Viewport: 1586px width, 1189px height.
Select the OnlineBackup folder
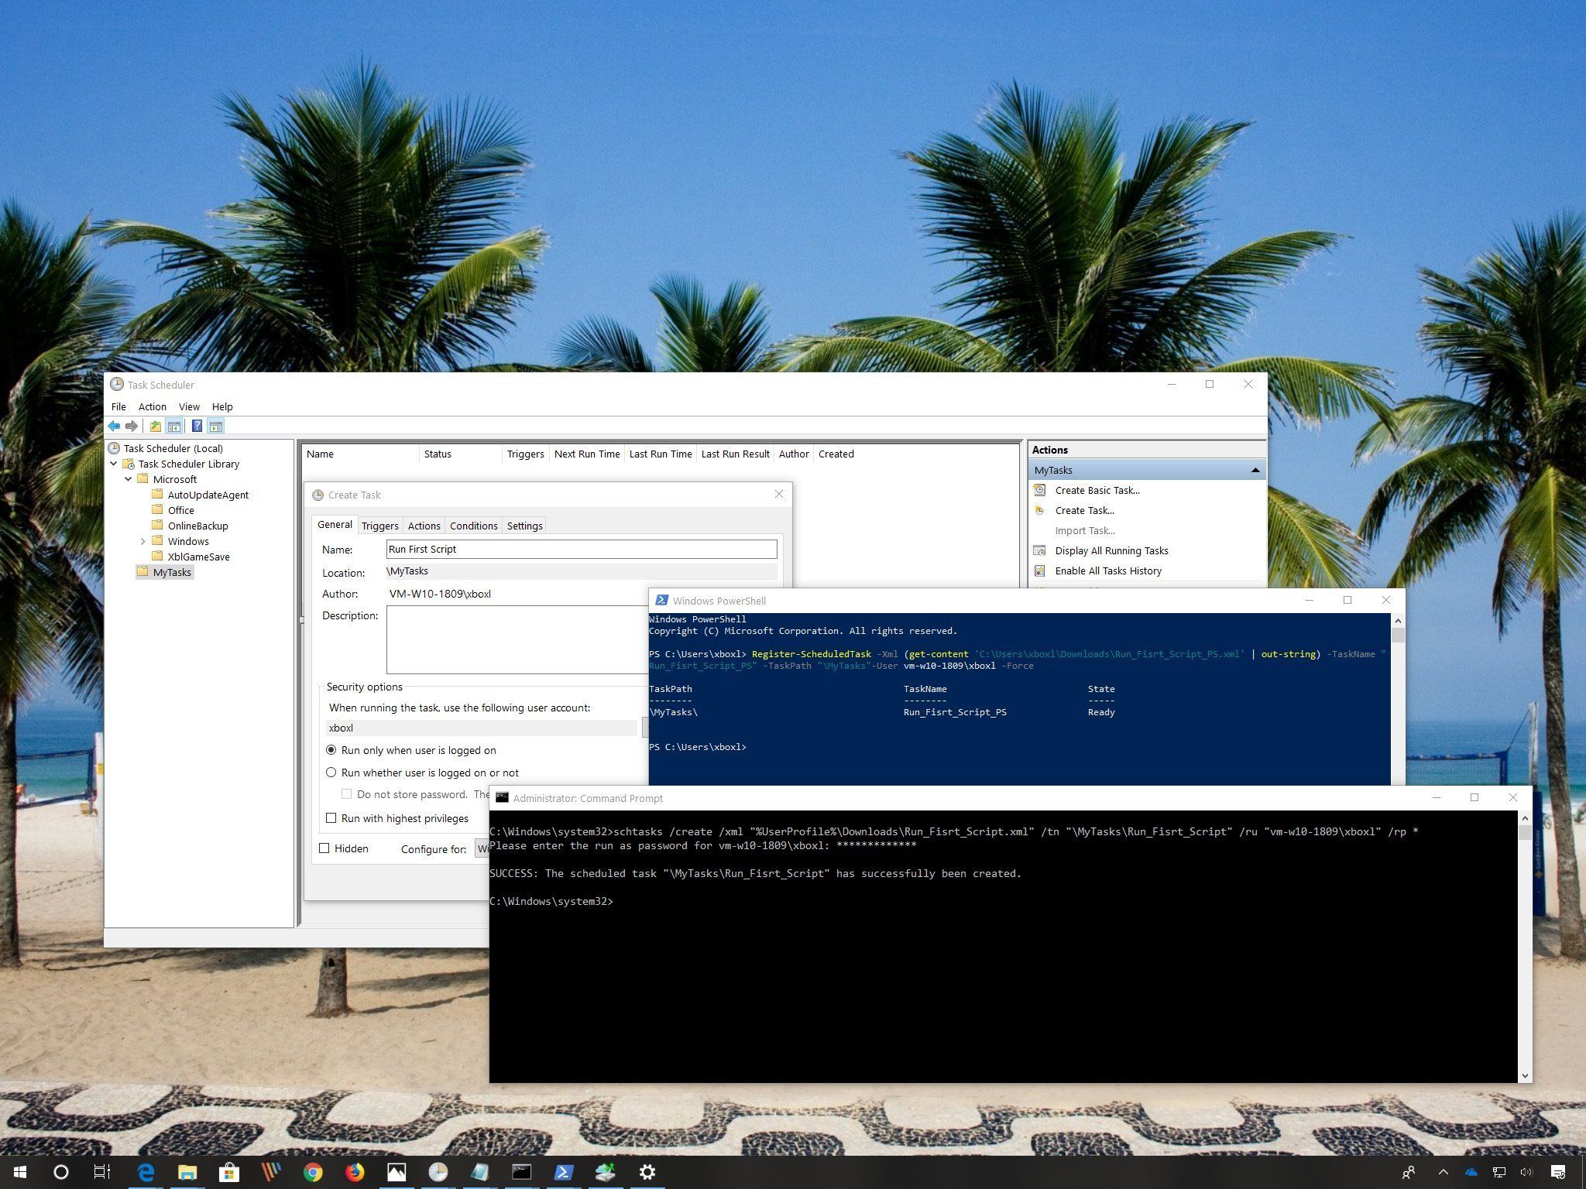tap(197, 526)
